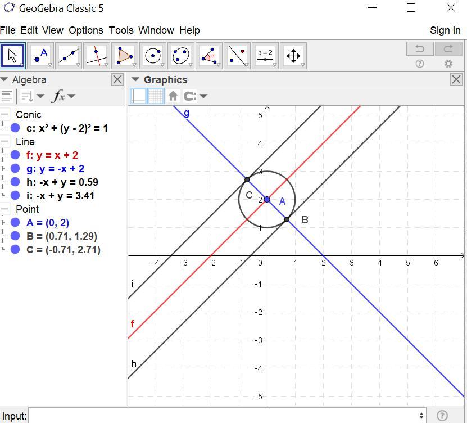Screen dimensions: 467x423
Task: Hide line f: y = x + 2
Action: 15,155
